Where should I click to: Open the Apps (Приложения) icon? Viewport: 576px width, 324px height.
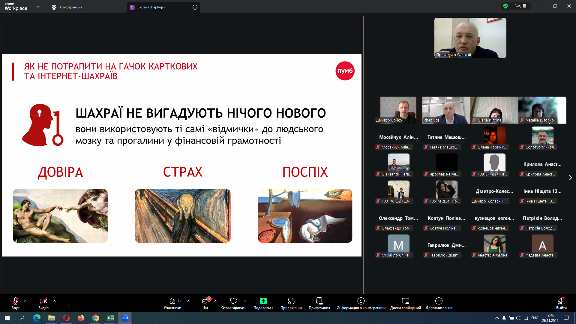[x=291, y=301]
